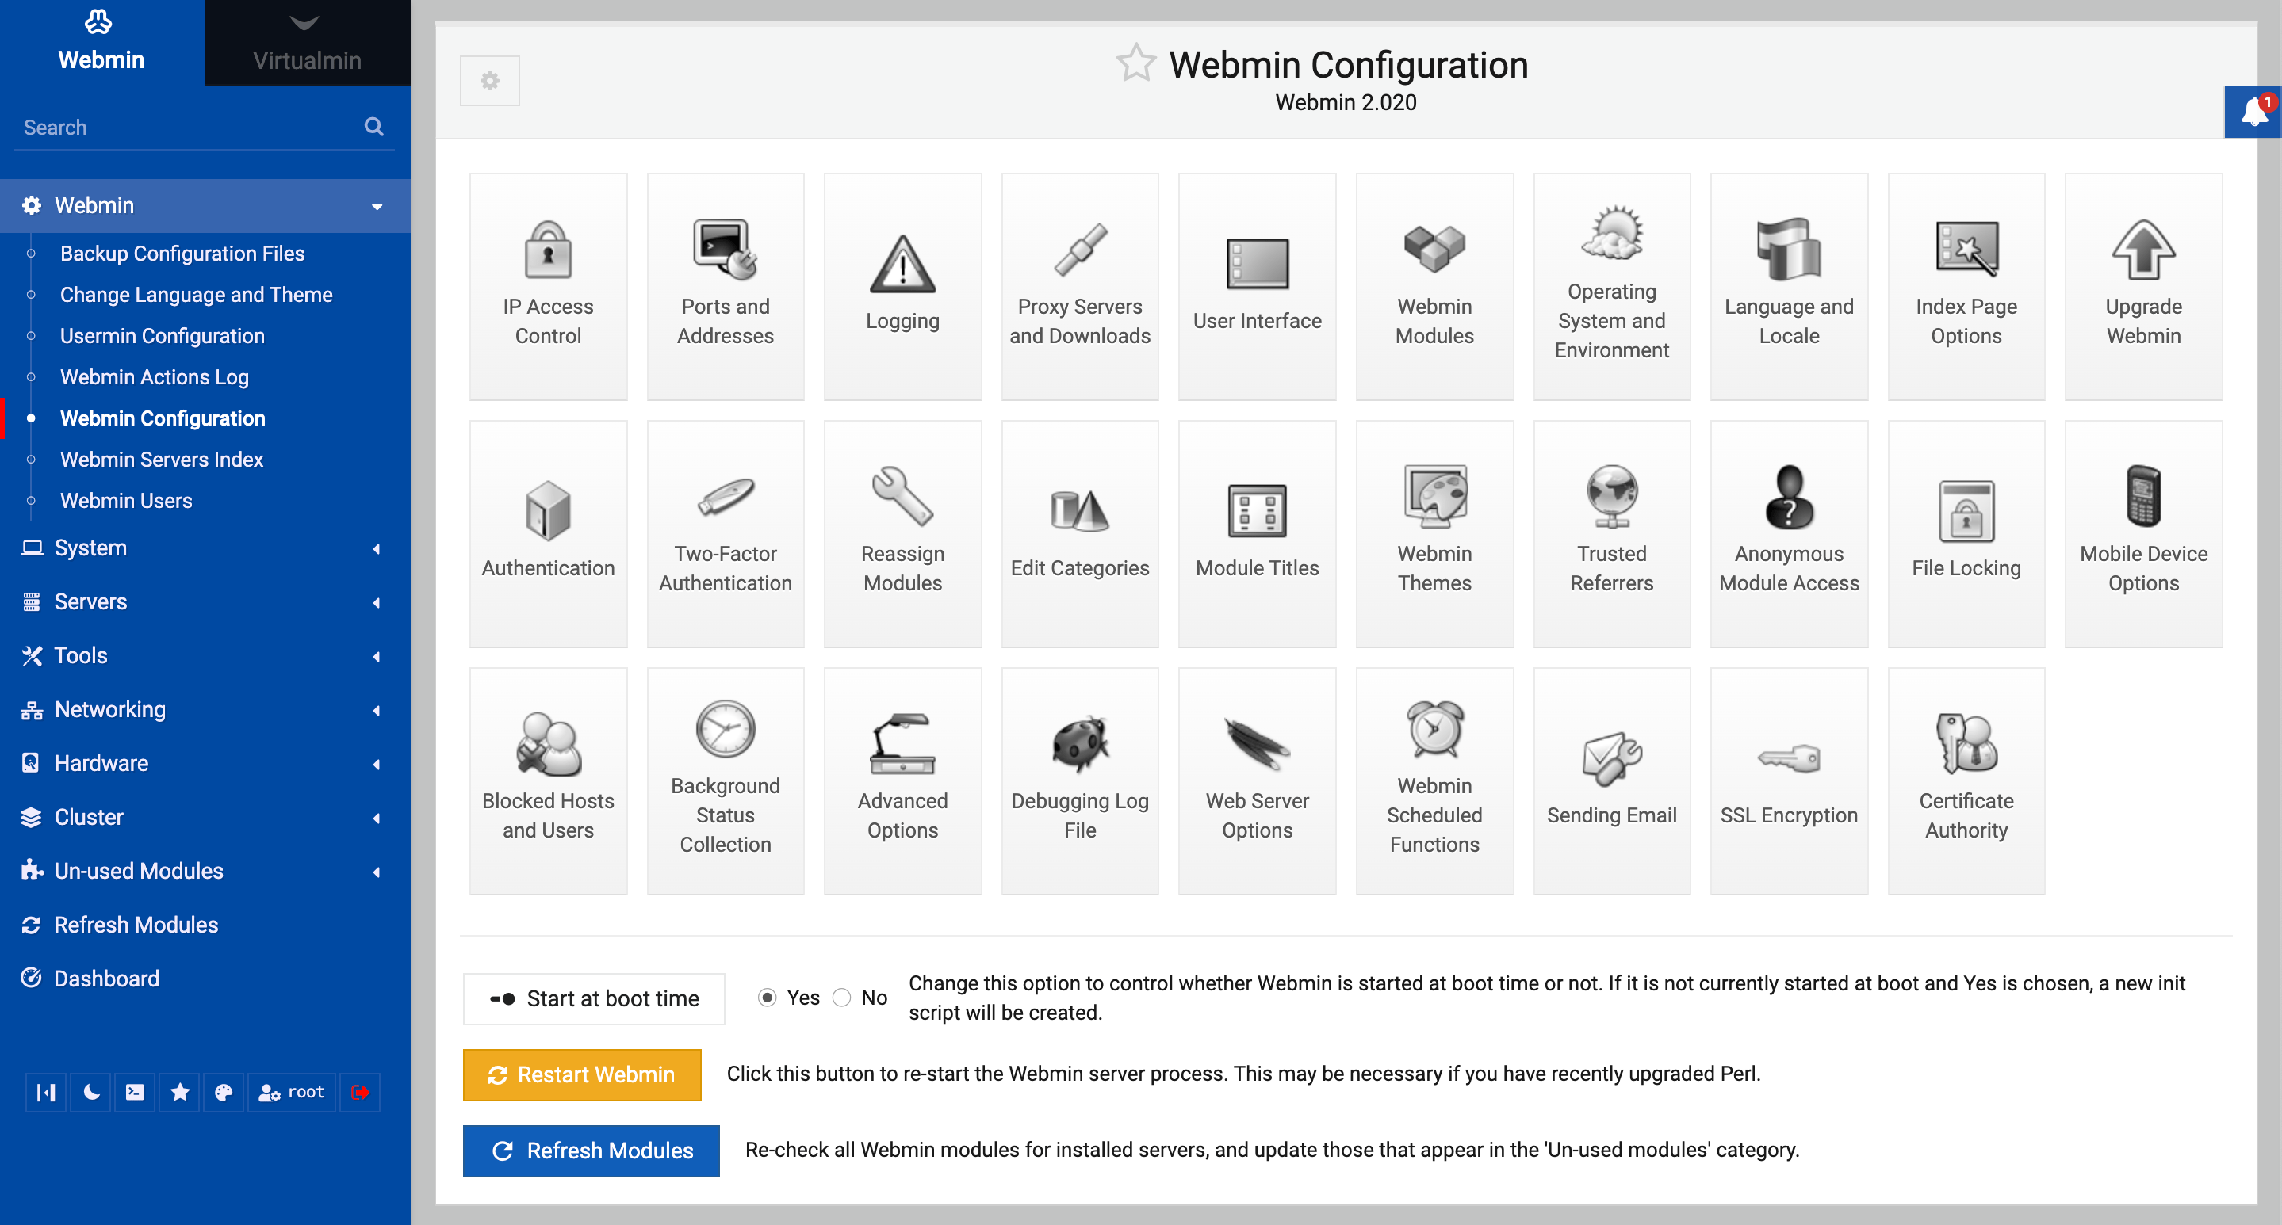Open the Two-Factor Authentication module icon
The height and width of the screenshot is (1225, 2282).
tap(725, 498)
